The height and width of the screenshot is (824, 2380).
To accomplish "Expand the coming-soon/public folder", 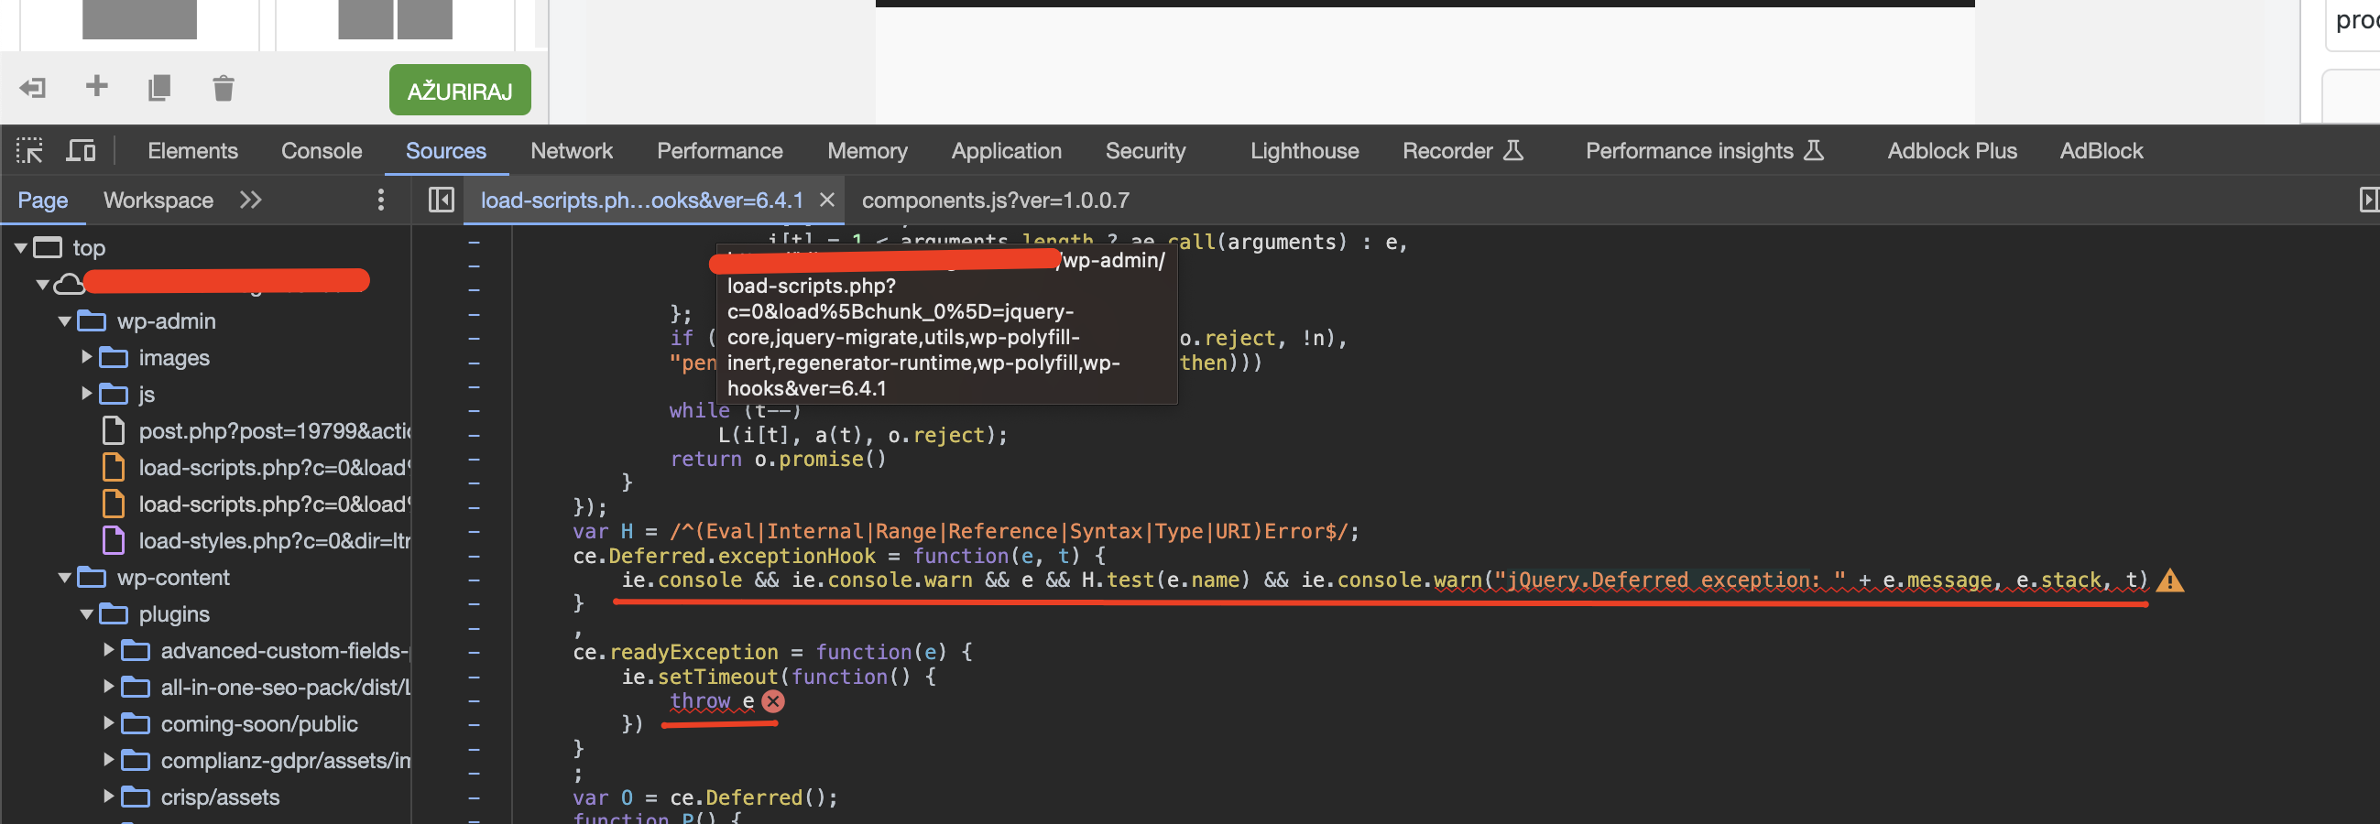I will [x=109, y=723].
